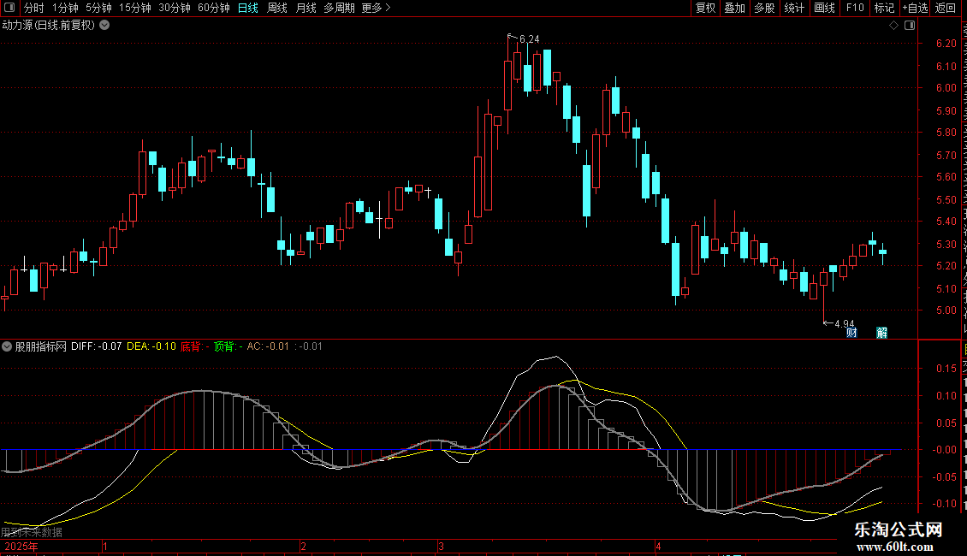The height and width of the screenshot is (556, 967).
Task: Open 多股 multi-stock view
Action: click(x=765, y=8)
